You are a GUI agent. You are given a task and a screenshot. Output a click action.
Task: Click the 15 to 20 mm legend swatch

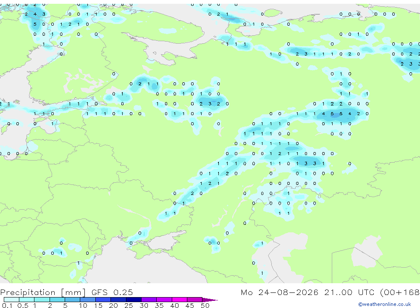pos(103,300)
